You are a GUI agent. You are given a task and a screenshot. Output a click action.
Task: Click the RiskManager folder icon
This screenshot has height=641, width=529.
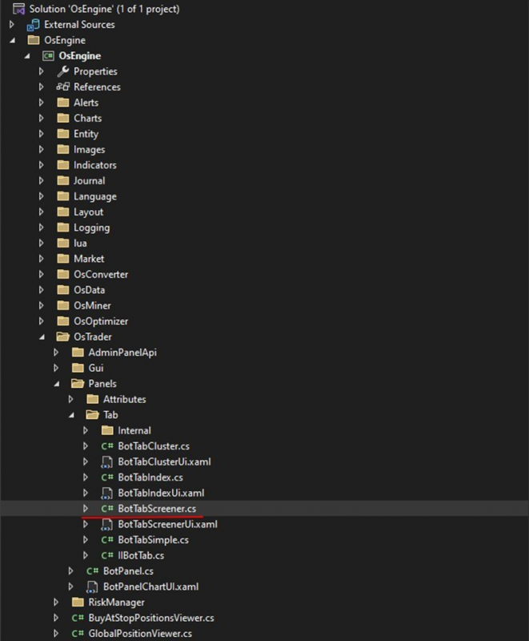pyautogui.click(x=78, y=603)
